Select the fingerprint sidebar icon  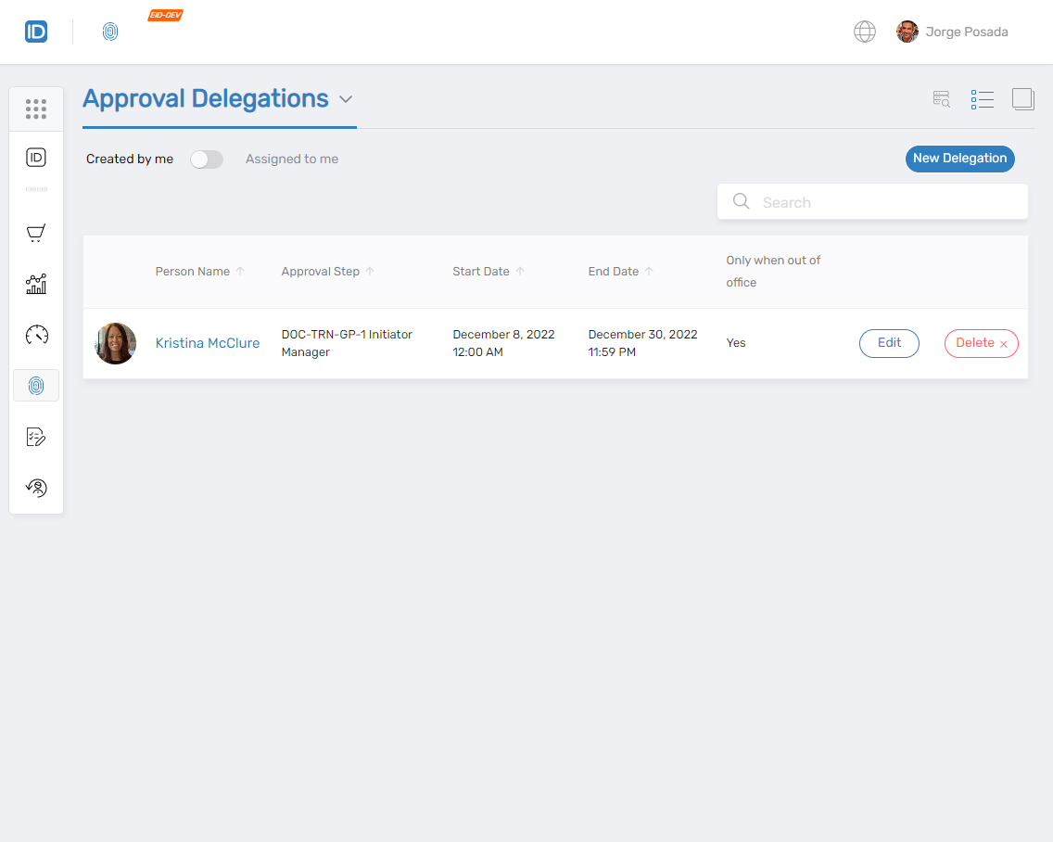coord(36,386)
